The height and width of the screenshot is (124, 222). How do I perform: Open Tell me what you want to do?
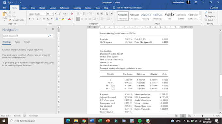(x=129, y=8)
